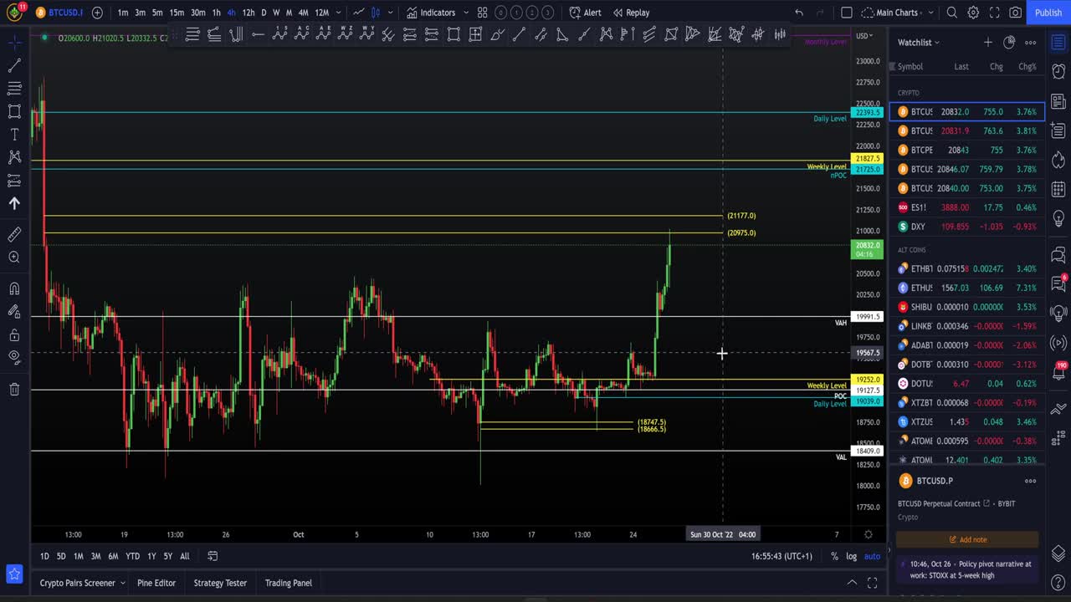Toggle lock all drawing tools
Screen dimensions: 1071x602
coord(14,335)
